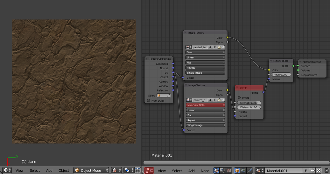The height and width of the screenshot is (174, 330).
Task: Open the node editor type selector icon
Action: [x=149, y=171]
